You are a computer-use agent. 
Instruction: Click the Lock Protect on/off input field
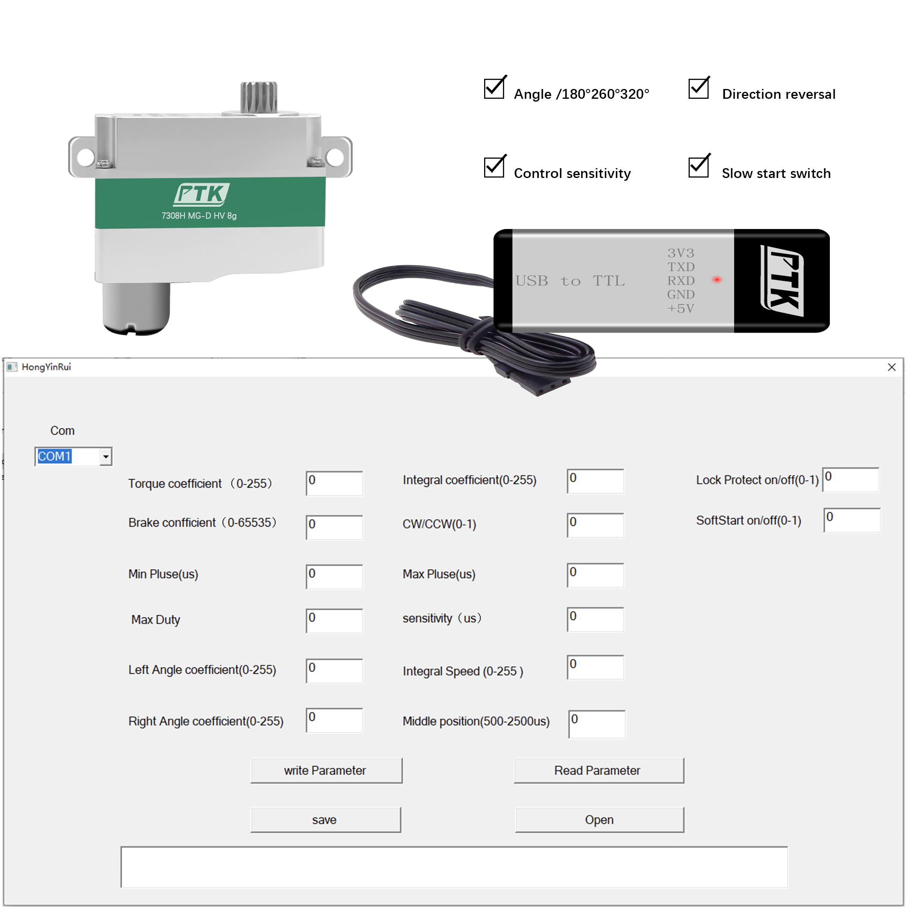tap(851, 479)
